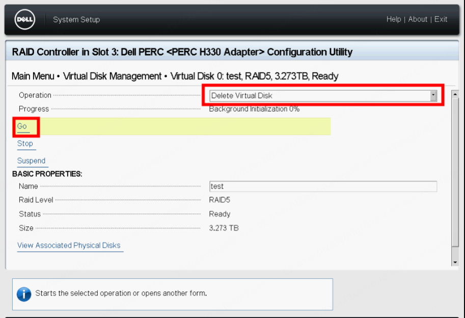Click the Ready status value
Image resolution: width=465 pixels, height=318 pixels.
click(x=220, y=214)
